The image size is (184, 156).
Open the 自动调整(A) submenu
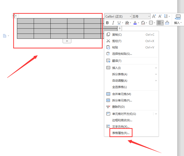pyautogui.click(x=131, y=80)
